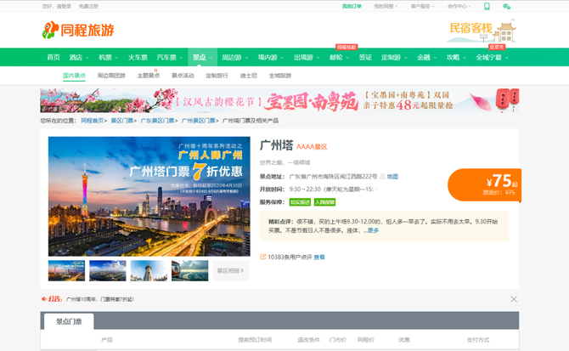The image size is (569, 351).
Task: Collapse the 景点 nav menu
Action: [x=211, y=58]
